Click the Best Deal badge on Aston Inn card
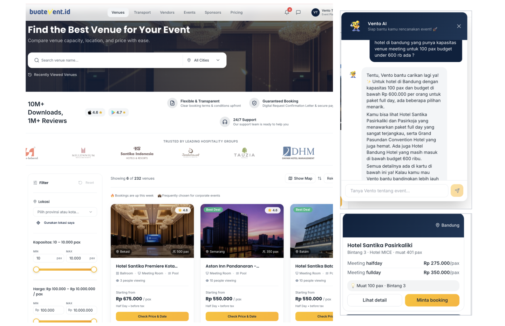Viewport: 505px width, 326px height. (213, 210)
